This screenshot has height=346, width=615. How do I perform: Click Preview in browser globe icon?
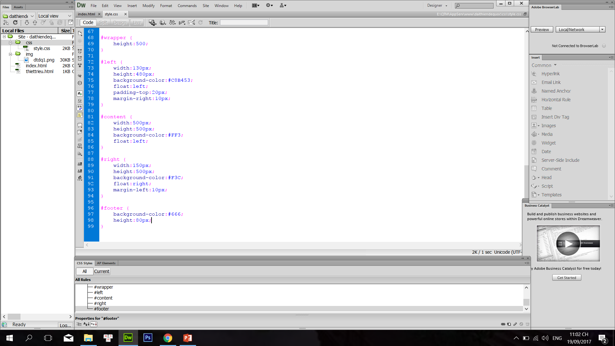point(162,22)
